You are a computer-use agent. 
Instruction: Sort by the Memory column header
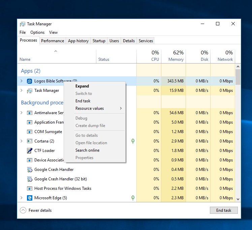point(174,56)
